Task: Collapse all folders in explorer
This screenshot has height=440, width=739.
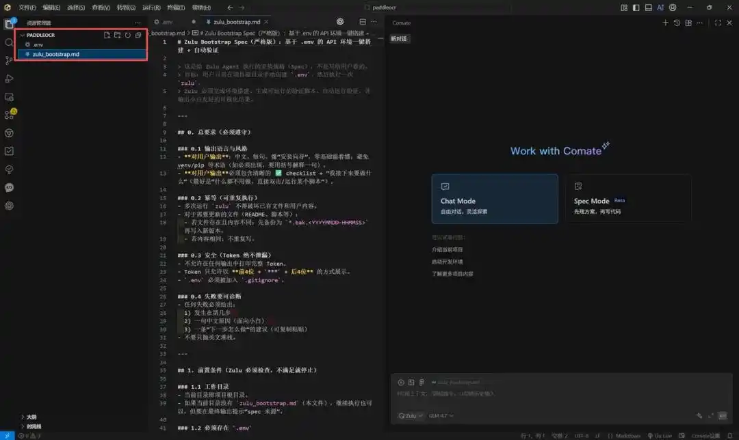Action: (138, 36)
